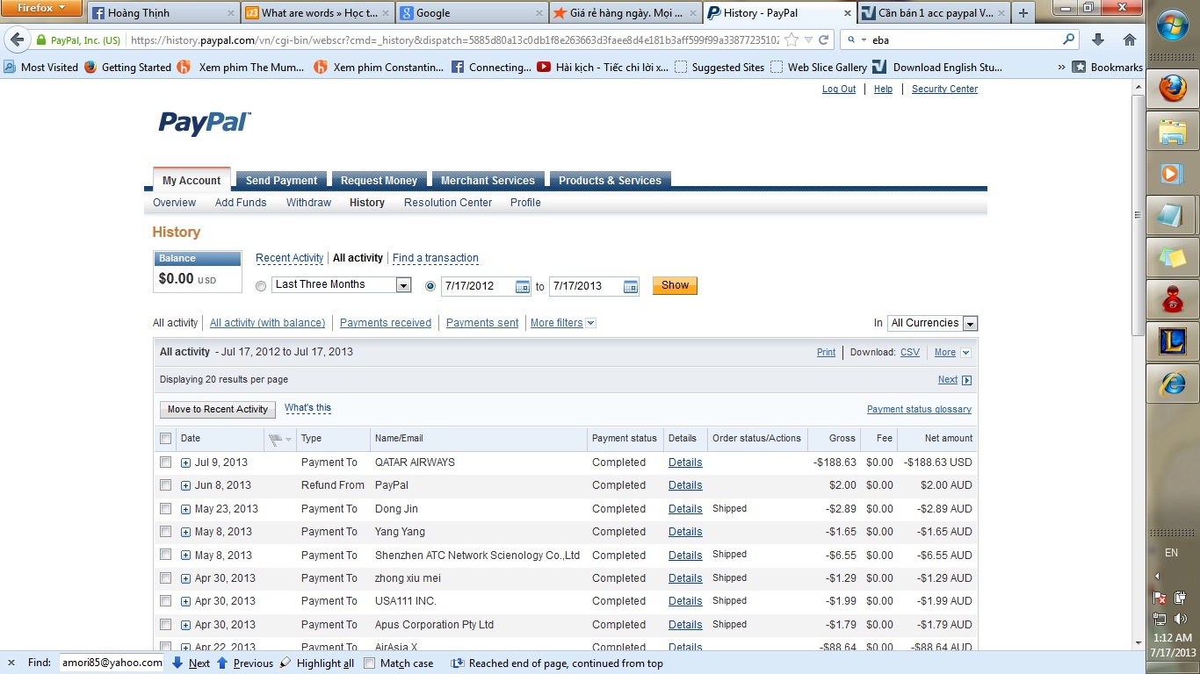The image size is (1200, 674).
Task: Expand the Jul 9, 2013 transaction row
Action: click(x=185, y=462)
